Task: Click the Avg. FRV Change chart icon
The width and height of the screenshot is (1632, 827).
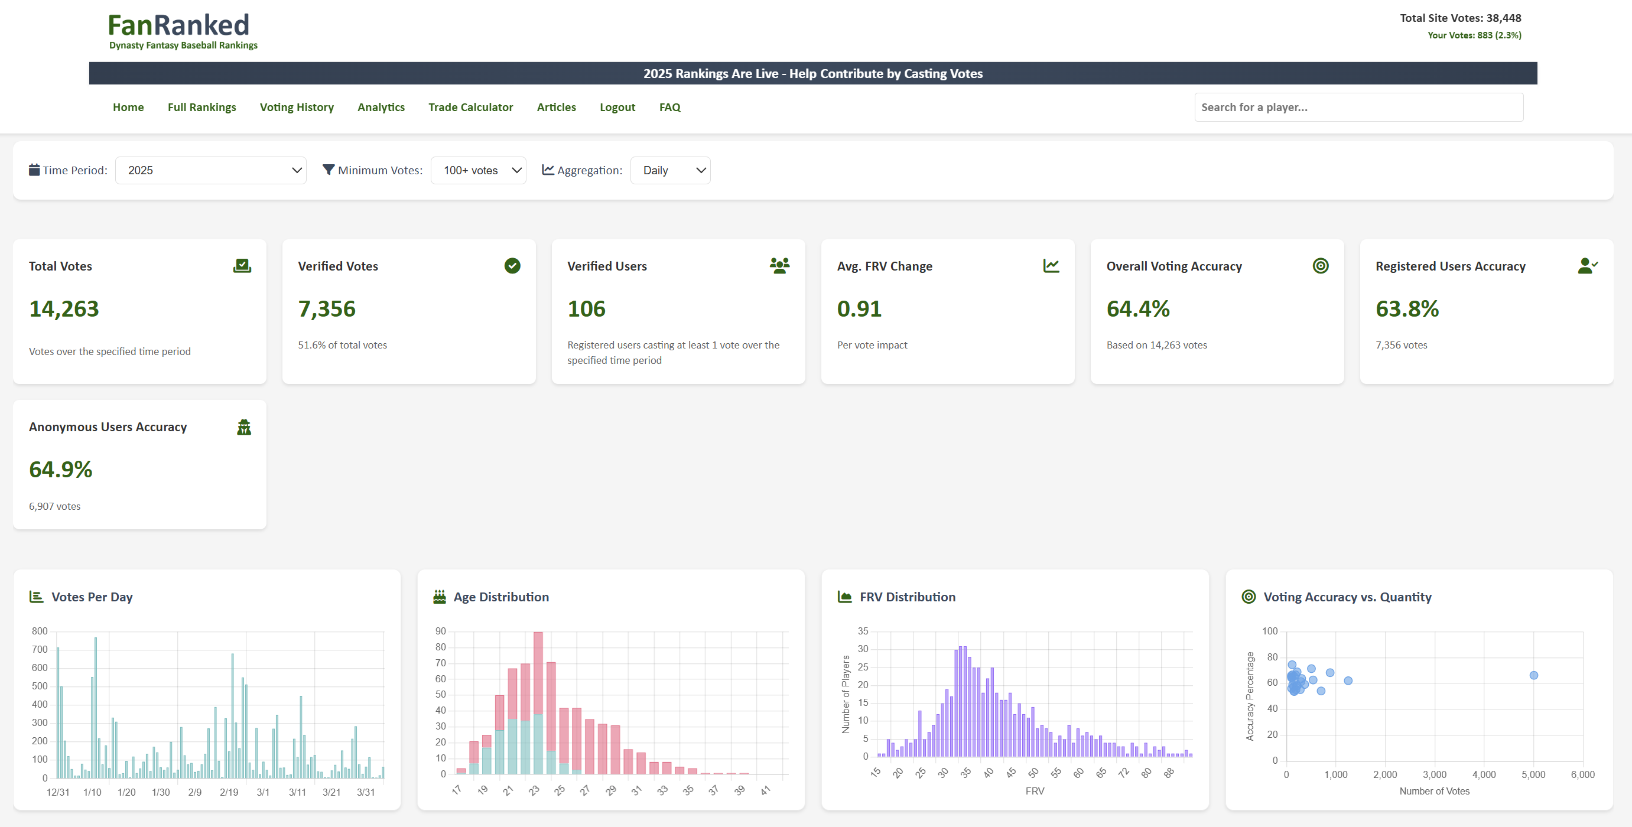Action: (x=1051, y=266)
